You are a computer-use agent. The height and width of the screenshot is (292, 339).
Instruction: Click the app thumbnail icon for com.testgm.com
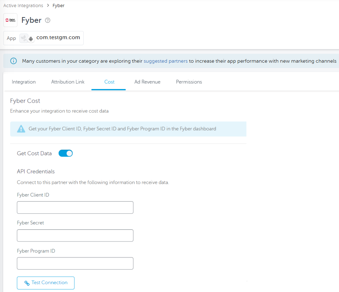(24, 38)
